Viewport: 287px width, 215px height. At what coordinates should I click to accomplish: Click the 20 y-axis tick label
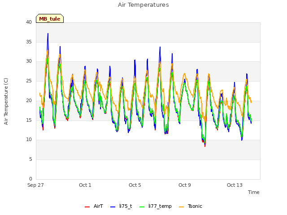(x=29, y=100)
